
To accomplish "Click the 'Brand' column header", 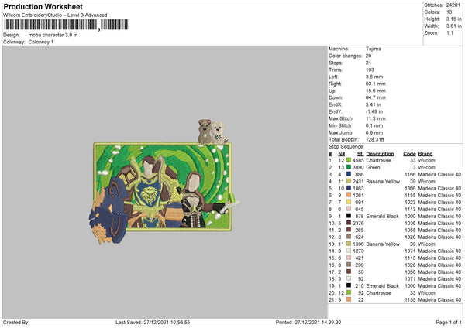I will click(425, 154).
